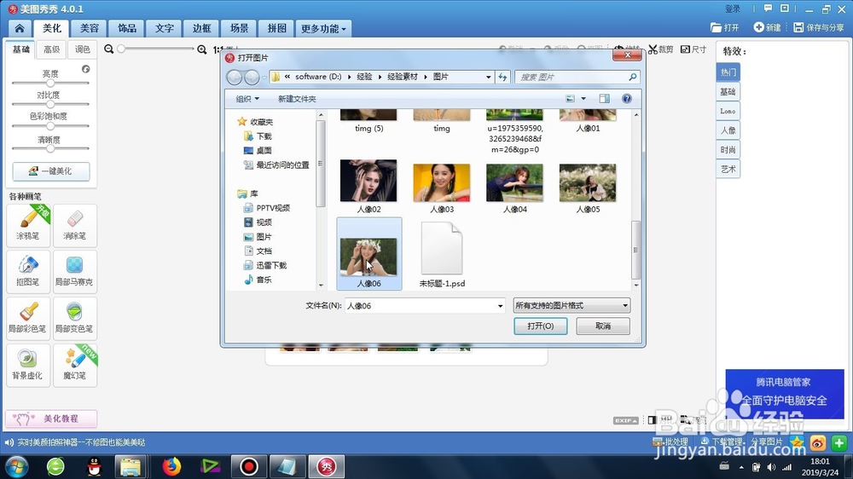Select the 局部变色笔 recolor pen tool
This screenshot has width=853, height=479.
point(75,318)
